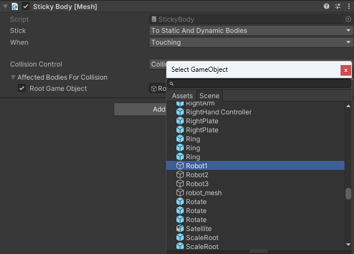Click the cube icon in Root Game Object field

[153, 89]
